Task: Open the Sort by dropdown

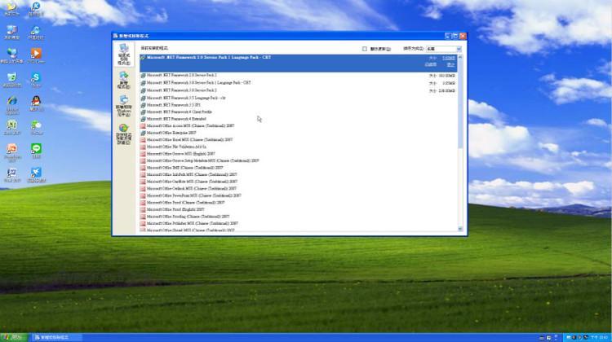Action: pyautogui.click(x=444, y=49)
